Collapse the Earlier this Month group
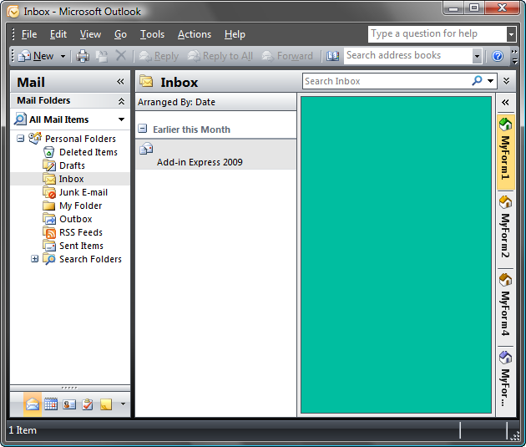 pos(143,128)
